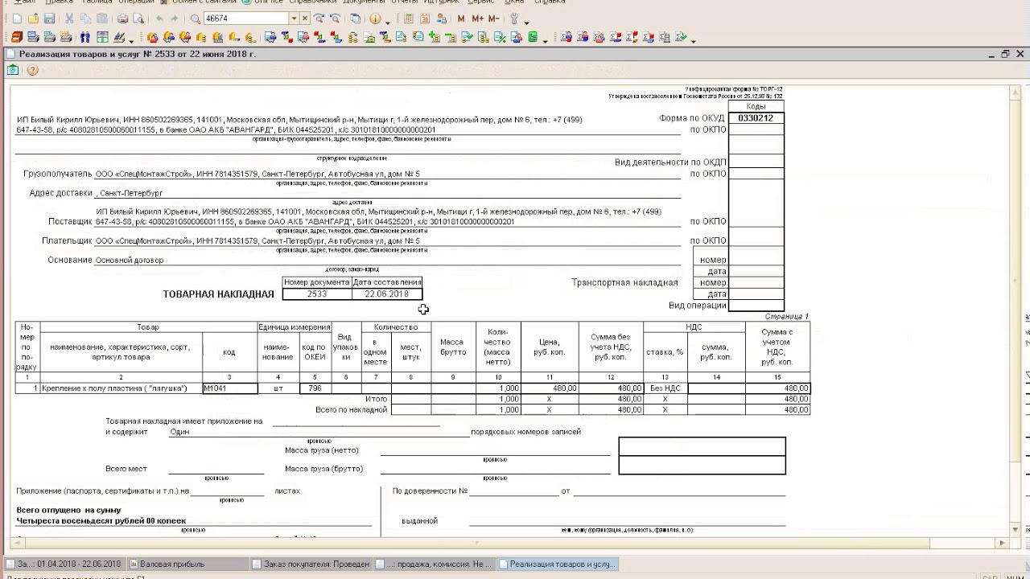Image resolution: width=1030 pixels, height=579 pixels.
Task: Click the M memory button
Action: (x=461, y=18)
